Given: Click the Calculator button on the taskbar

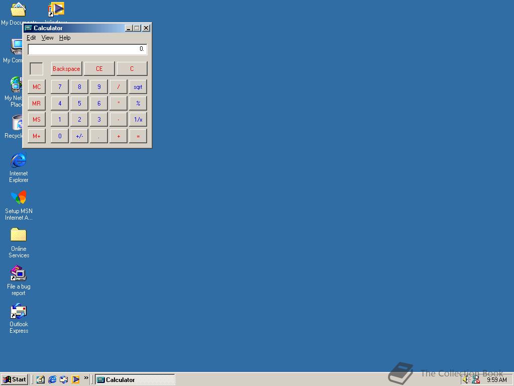Looking at the screenshot, I should click(133, 379).
